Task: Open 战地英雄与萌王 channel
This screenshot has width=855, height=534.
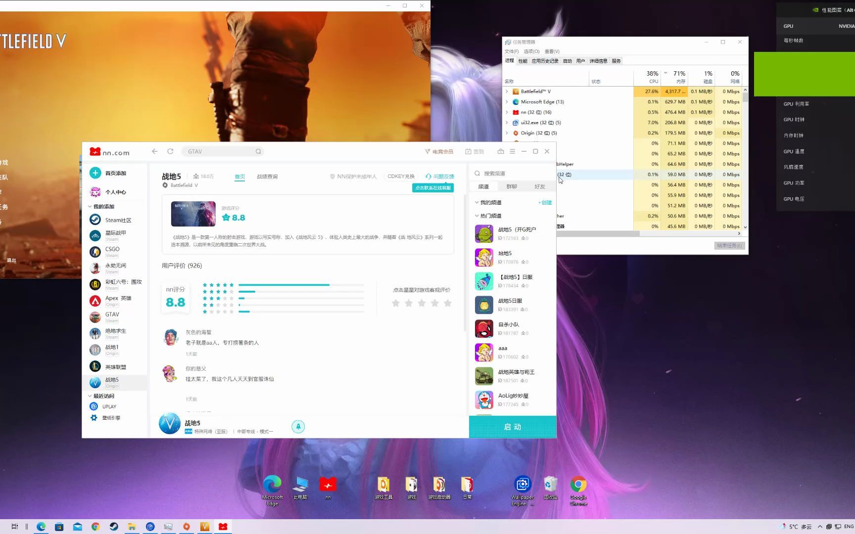Action: [x=513, y=376]
